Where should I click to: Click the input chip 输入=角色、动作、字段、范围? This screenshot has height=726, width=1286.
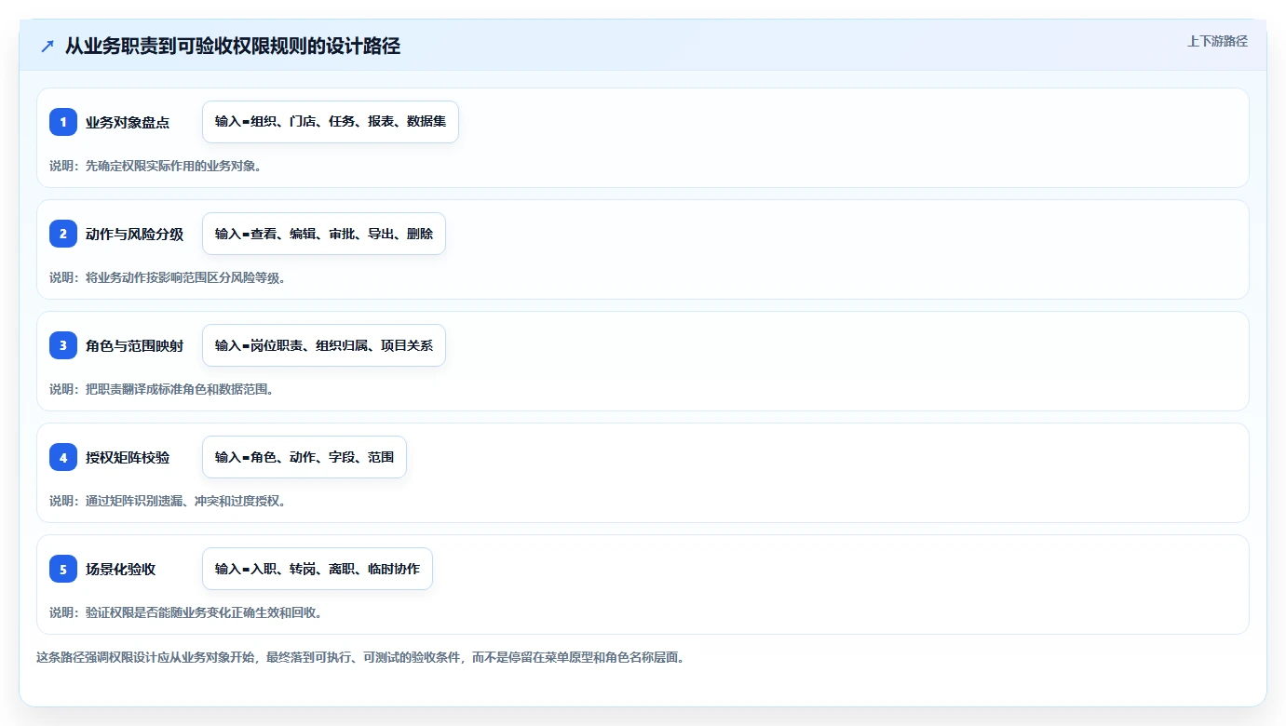(305, 457)
